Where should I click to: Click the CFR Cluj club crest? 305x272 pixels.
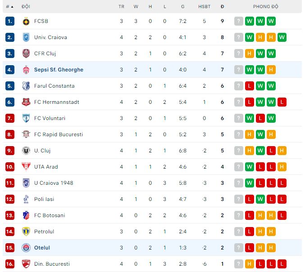26,54
